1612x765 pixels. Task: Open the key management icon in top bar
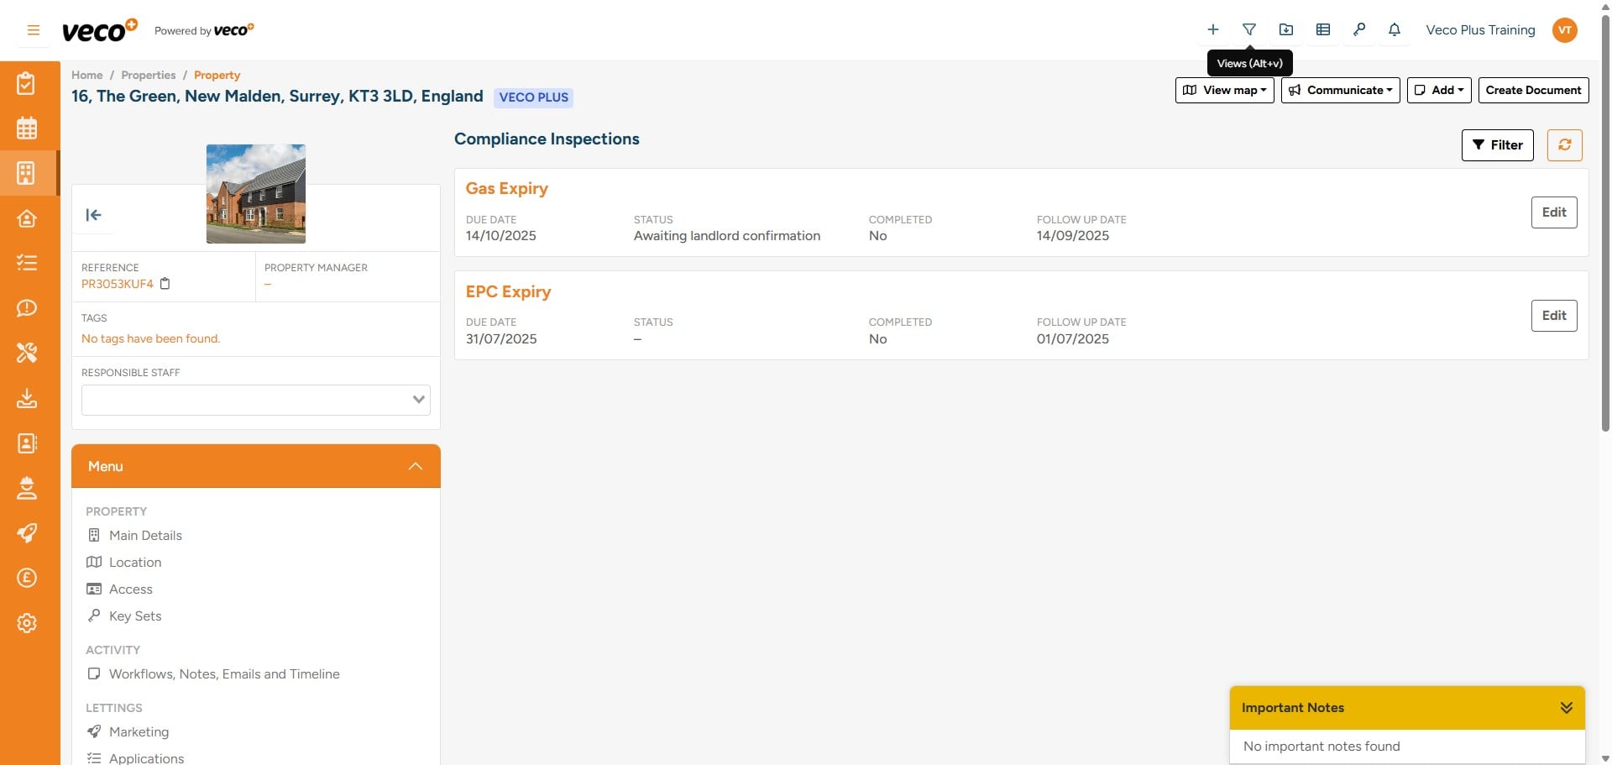[x=1358, y=29]
